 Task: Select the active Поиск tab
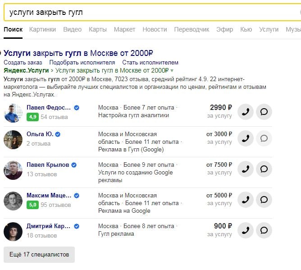pyautogui.click(x=13, y=29)
